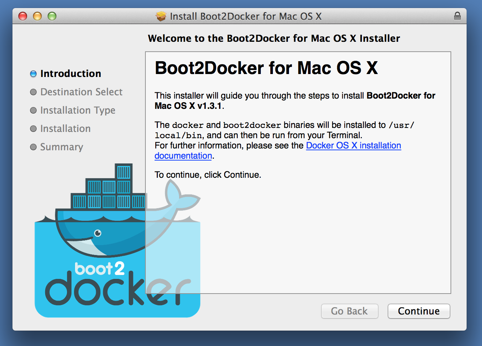
Task: Click the window title 'Install Boot2Docker for Mac OS X'
Action: coord(246,16)
